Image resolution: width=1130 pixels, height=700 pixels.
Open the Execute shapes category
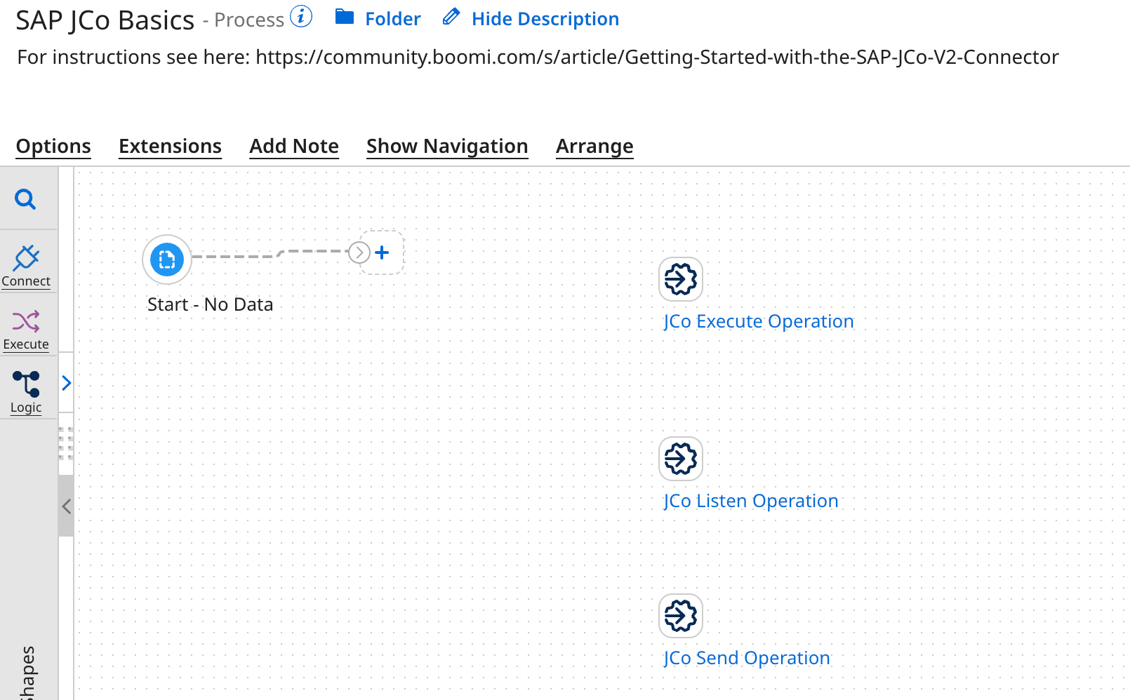26,326
